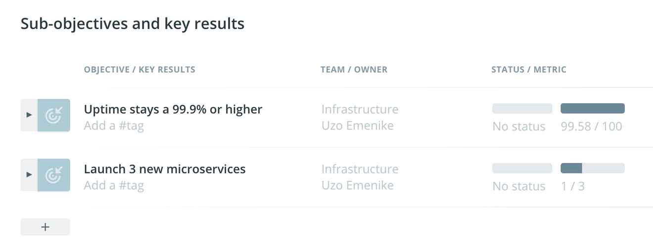Add a new sub-objective with plus button
653x250 pixels.
point(45,227)
